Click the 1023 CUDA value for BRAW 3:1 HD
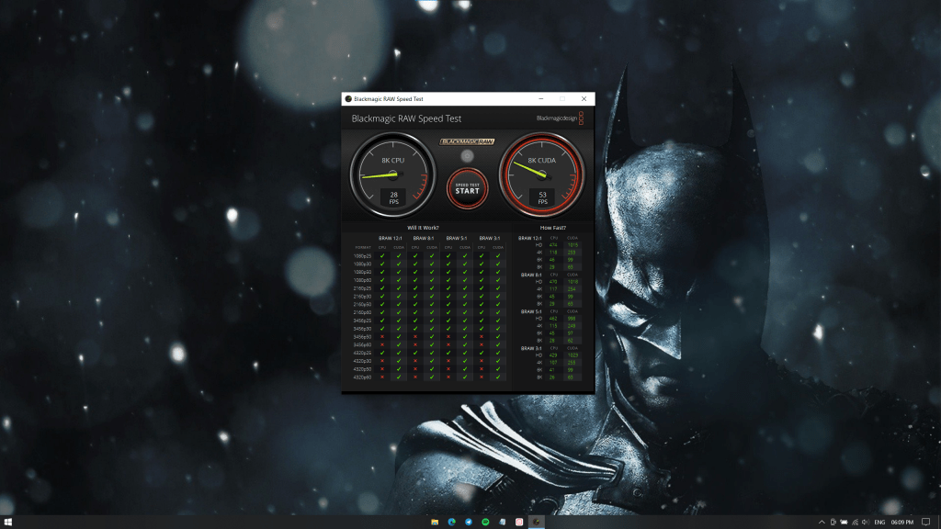The image size is (941, 529). tap(572, 355)
